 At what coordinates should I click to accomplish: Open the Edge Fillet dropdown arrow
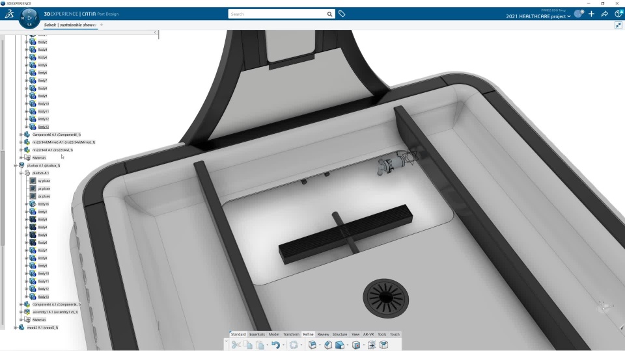pyautogui.click(x=320, y=345)
